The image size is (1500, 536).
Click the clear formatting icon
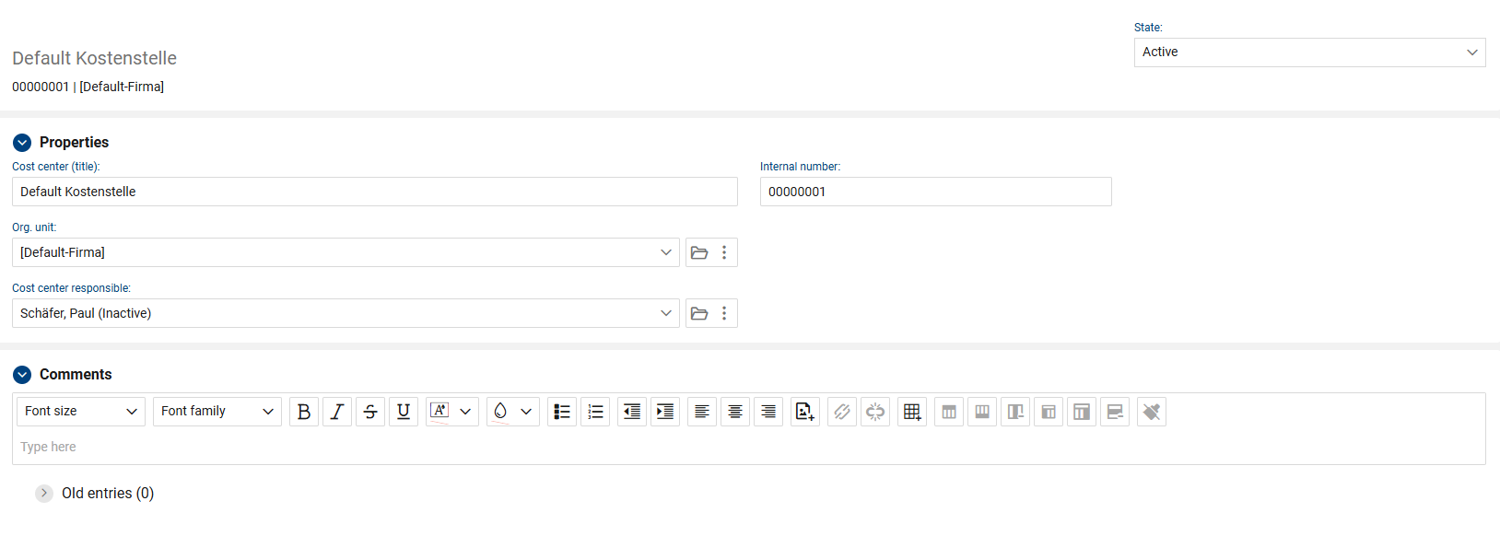pos(1152,412)
